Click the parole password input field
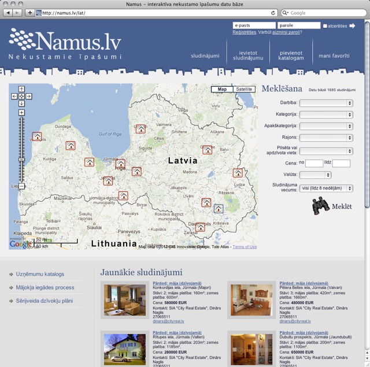The width and height of the screenshot is (370, 367). [299, 25]
